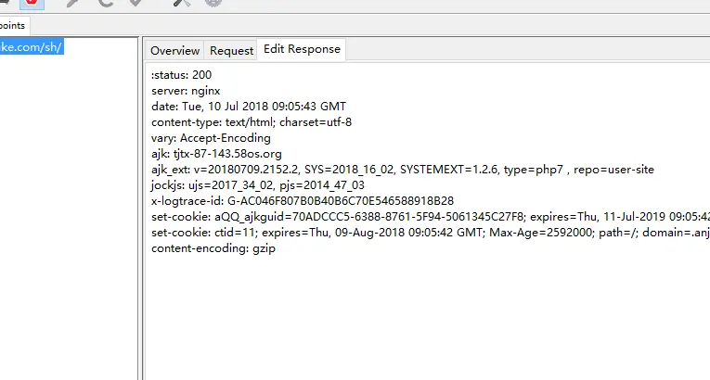Click the Compose pen icon
710x380 pixels.
tap(72, 3)
